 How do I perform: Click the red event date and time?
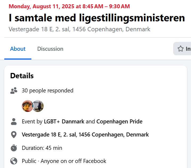[x=69, y=6]
